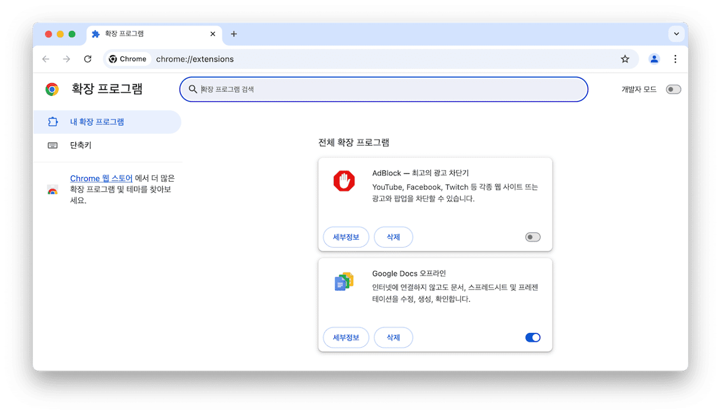Click the Google Docs offline icon
This screenshot has height=414, width=721.
[x=344, y=282]
